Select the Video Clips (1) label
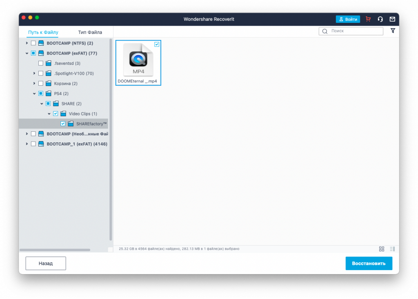The width and height of the screenshot is (418, 299). click(x=83, y=113)
